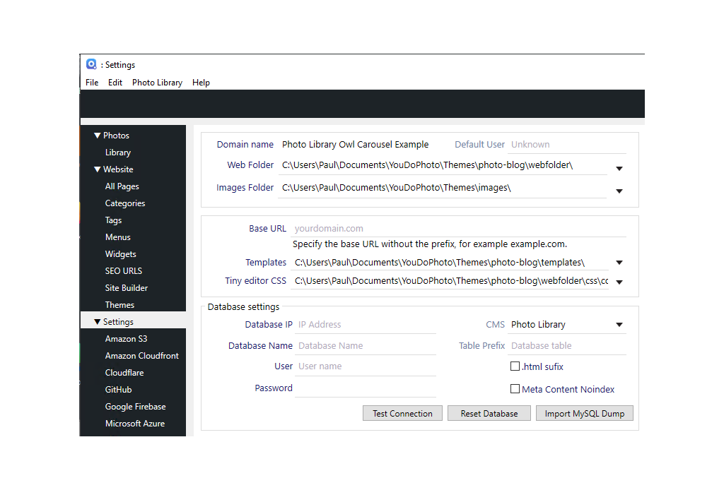Click the Password field
This screenshot has width=724, height=490.
pyautogui.click(x=366, y=388)
